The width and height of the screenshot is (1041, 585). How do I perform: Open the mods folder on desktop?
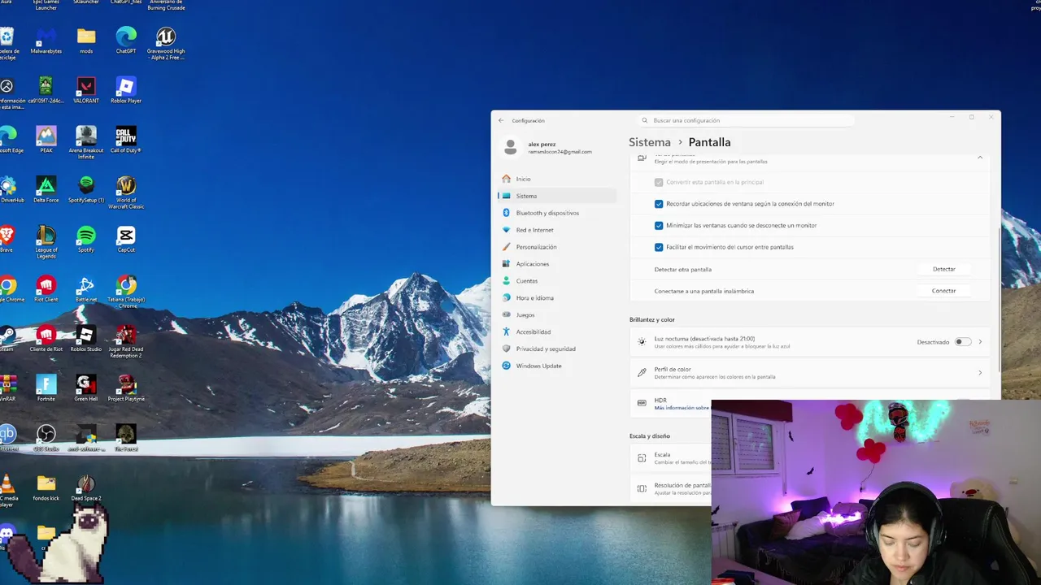tap(86, 41)
